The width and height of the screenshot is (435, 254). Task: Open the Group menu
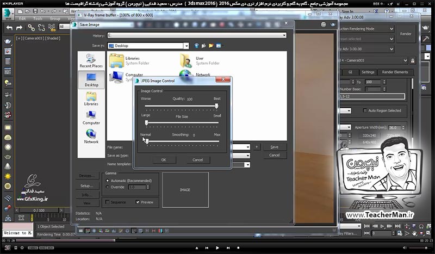(55, 18)
